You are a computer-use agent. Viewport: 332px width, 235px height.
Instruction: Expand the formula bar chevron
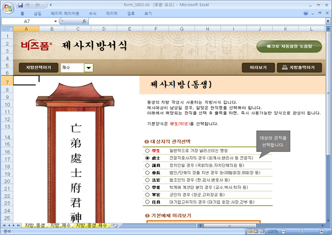click(328, 21)
